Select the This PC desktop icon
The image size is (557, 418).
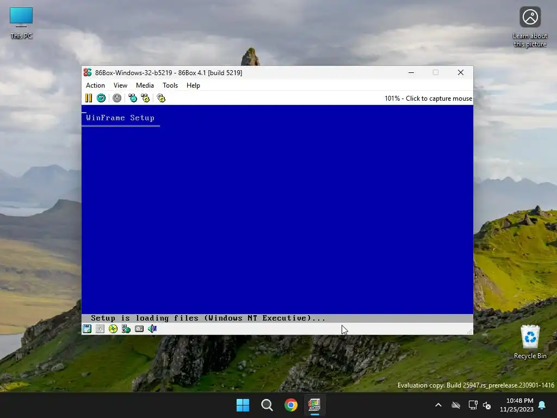(x=21, y=23)
